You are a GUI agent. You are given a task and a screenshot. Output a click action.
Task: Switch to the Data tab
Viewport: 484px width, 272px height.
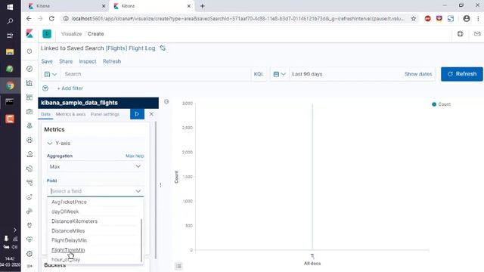pos(45,114)
